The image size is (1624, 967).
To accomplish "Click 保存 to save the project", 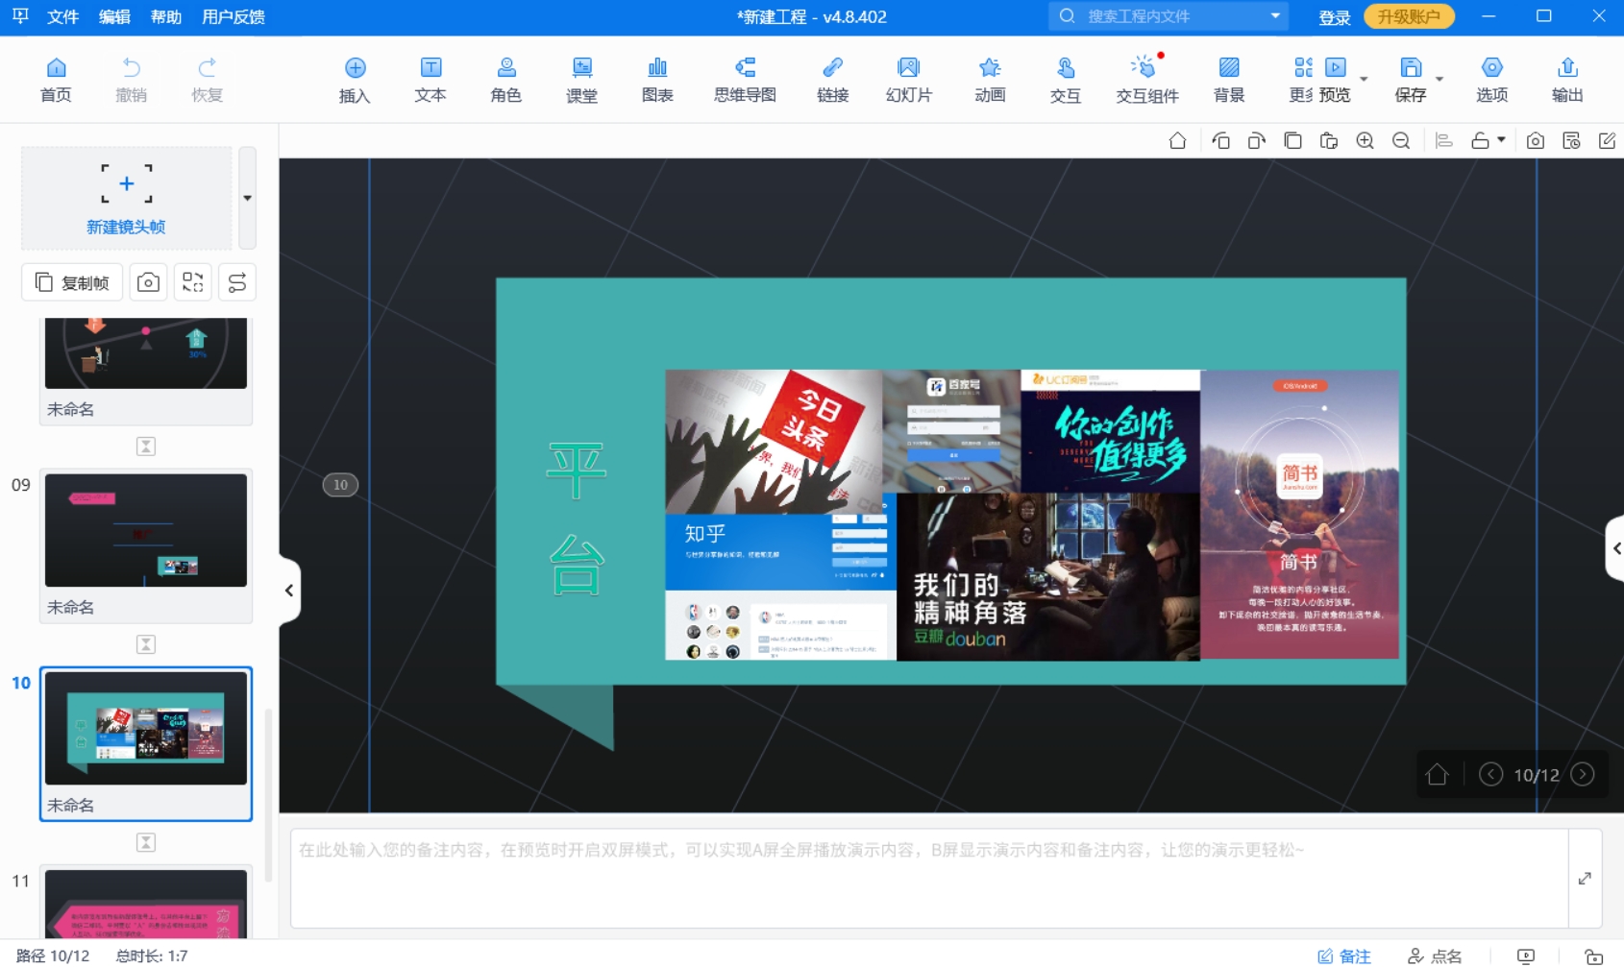I will 1410,80.
